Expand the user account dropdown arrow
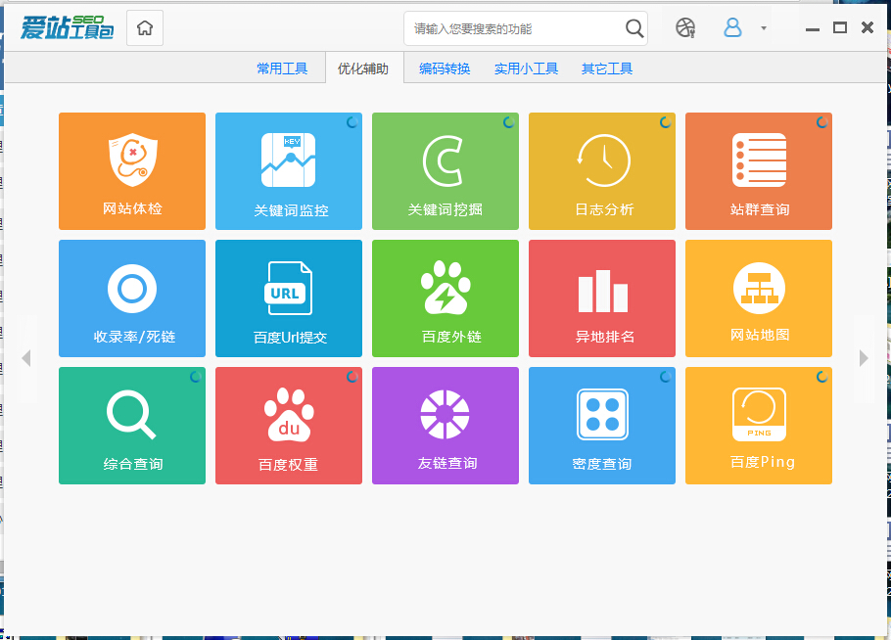 (762, 28)
